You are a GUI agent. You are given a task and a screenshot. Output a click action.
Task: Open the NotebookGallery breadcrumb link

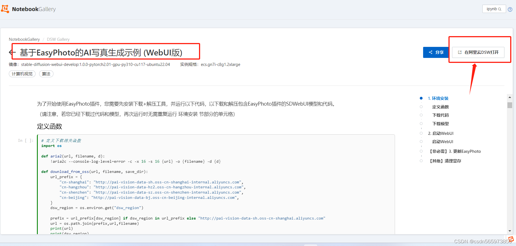pyautogui.click(x=24, y=39)
